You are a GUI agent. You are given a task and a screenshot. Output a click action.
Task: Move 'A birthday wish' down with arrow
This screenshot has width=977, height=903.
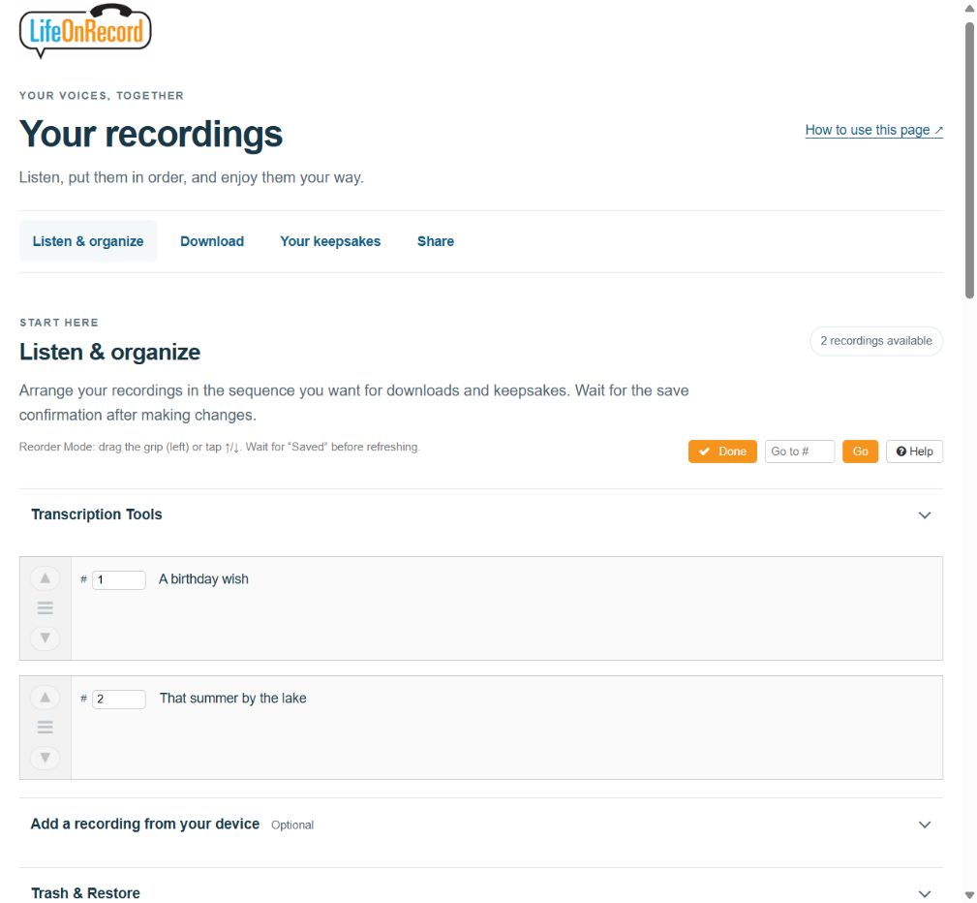point(45,638)
